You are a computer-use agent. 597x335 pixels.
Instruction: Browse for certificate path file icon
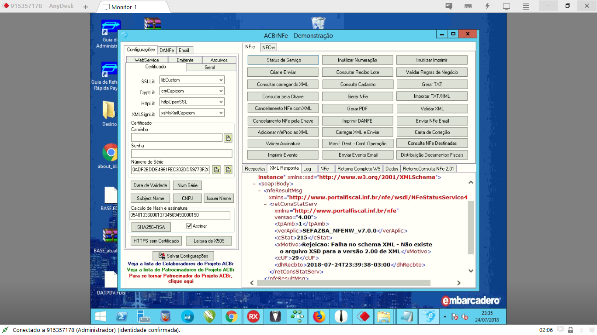pyautogui.click(x=228, y=138)
